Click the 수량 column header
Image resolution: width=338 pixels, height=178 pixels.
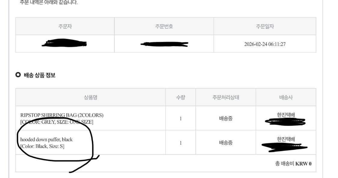coord(181,97)
